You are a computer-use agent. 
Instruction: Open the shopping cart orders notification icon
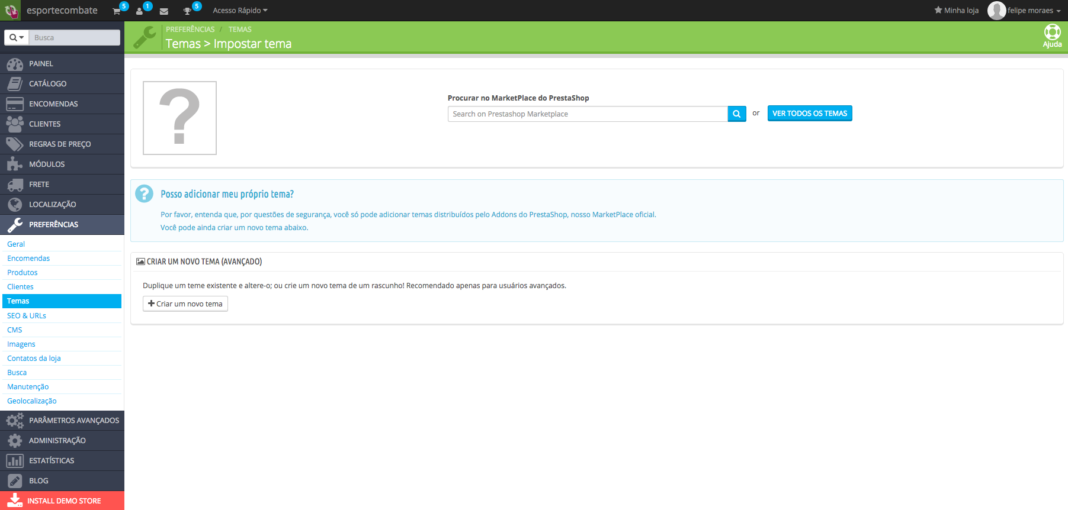pyautogui.click(x=117, y=11)
